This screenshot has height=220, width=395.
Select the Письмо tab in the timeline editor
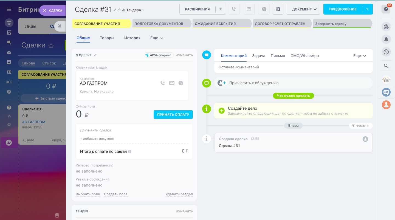coord(278,56)
